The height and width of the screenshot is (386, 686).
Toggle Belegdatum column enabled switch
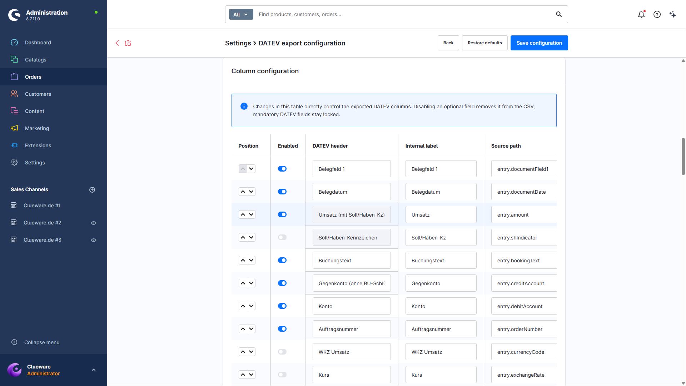coord(282,192)
